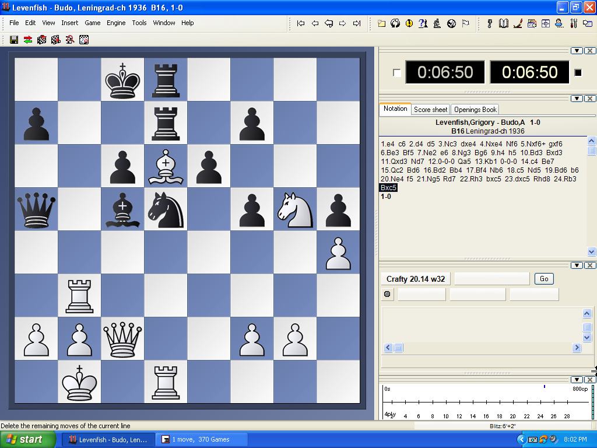Viewport: 597px width, 448px height.
Task: Collapse the engine panel with its arrow
Action: click(x=577, y=265)
